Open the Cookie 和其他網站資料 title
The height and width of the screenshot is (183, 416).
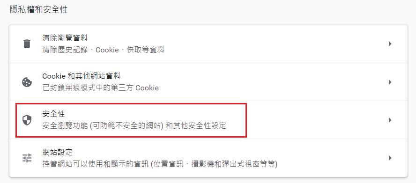(x=82, y=76)
